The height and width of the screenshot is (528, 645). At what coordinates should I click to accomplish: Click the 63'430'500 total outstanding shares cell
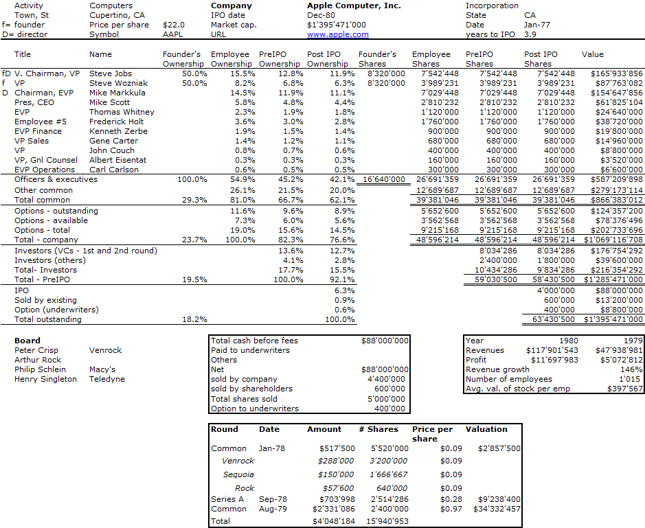[553, 319]
